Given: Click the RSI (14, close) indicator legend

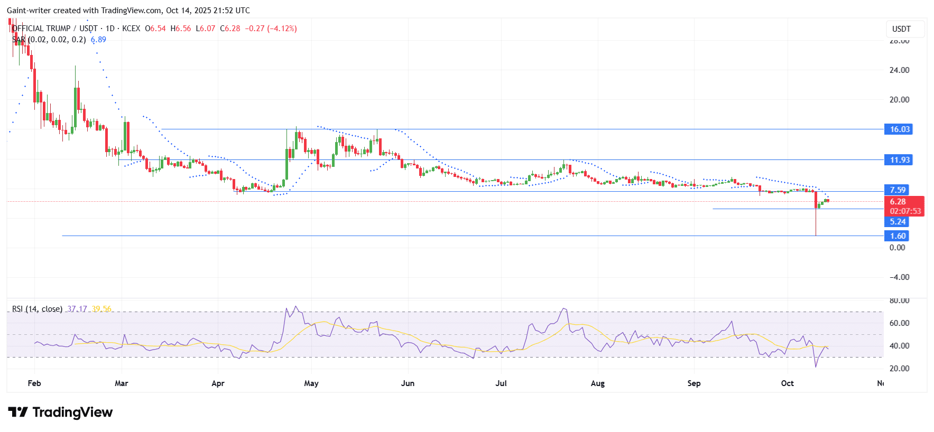Looking at the screenshot, I should click(37, 309).
